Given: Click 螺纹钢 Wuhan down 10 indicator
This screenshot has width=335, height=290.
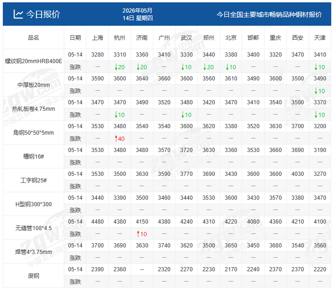Looking at the screenshot, I should pos(186,67).
